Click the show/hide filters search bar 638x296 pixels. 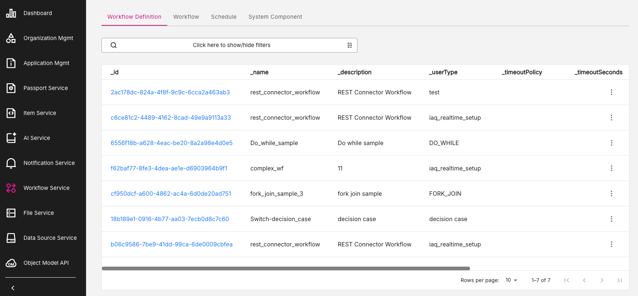[229, 45]
